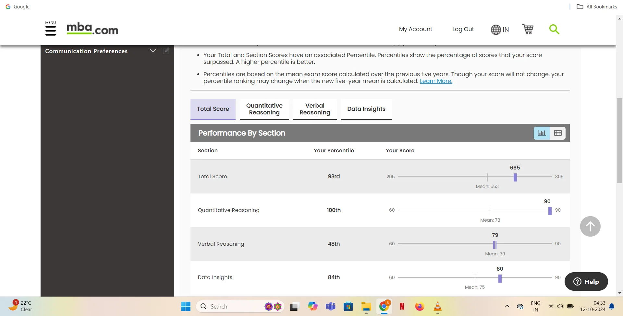The image size is (623, 316).
Task: Select the Verbal Reasoning tab
Action: [x=314, y=109]
